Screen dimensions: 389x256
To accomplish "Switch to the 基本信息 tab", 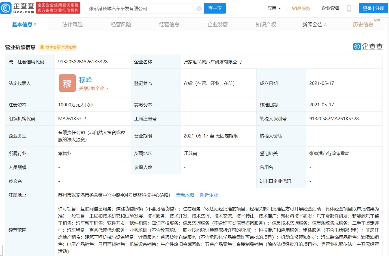I will 24,25.
